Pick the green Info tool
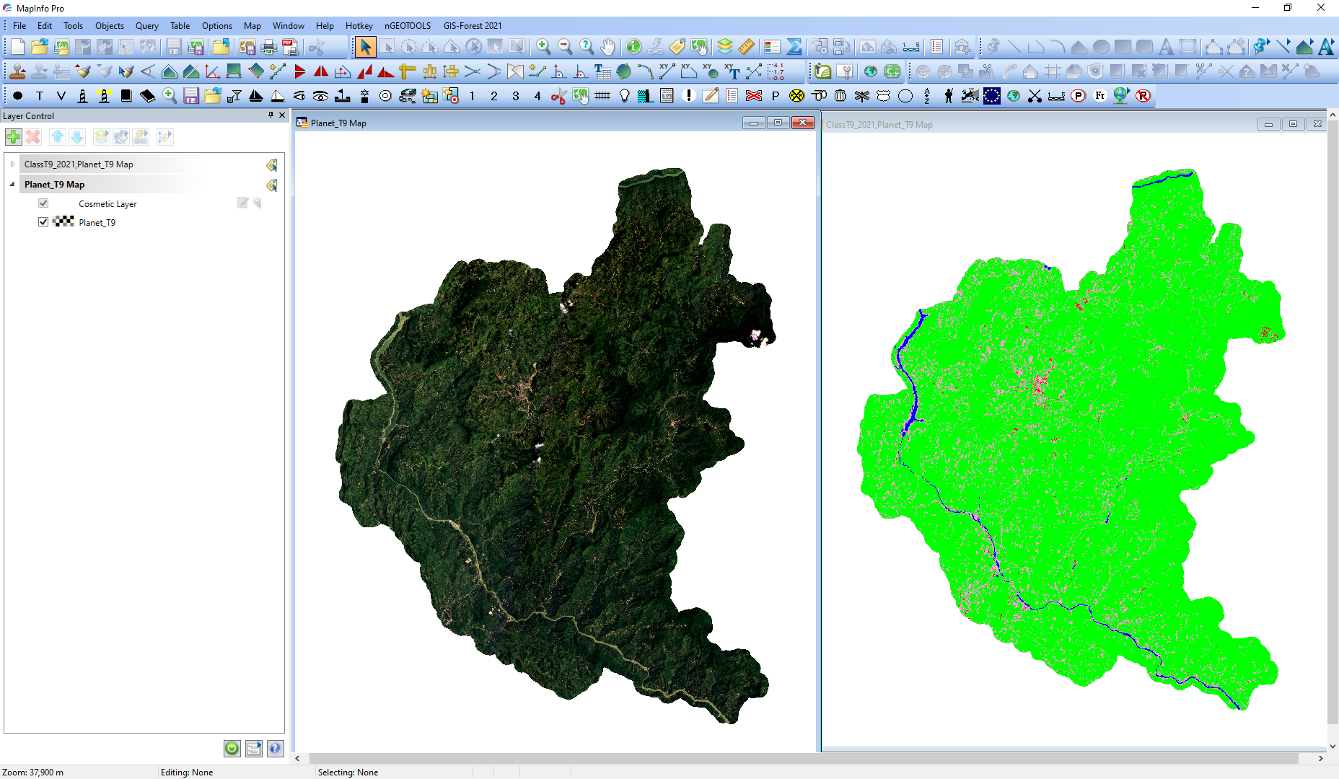The image size is (1339, 779). pyautogui.click(x=633, y=47)
